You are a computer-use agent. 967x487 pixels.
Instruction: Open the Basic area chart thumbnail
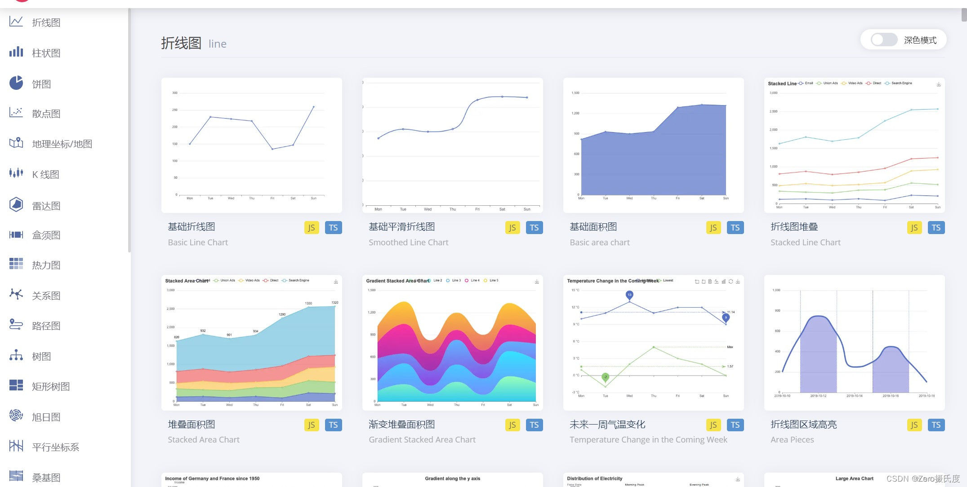pyautogui.click(x=654, y=145)
